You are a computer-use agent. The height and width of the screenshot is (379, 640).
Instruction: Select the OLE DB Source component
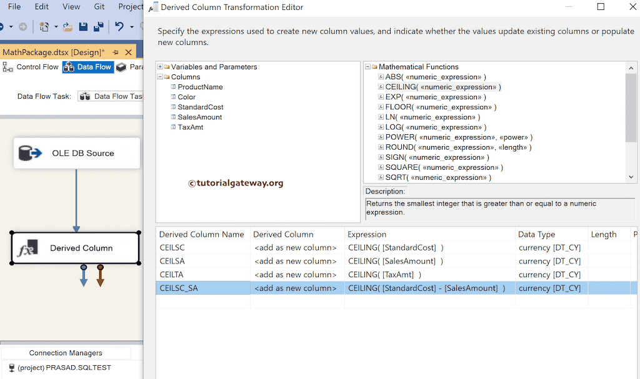point(76,154)
